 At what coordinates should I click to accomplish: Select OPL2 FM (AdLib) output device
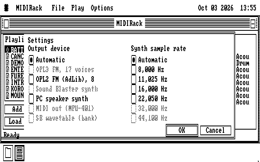[x=61, y=79]
